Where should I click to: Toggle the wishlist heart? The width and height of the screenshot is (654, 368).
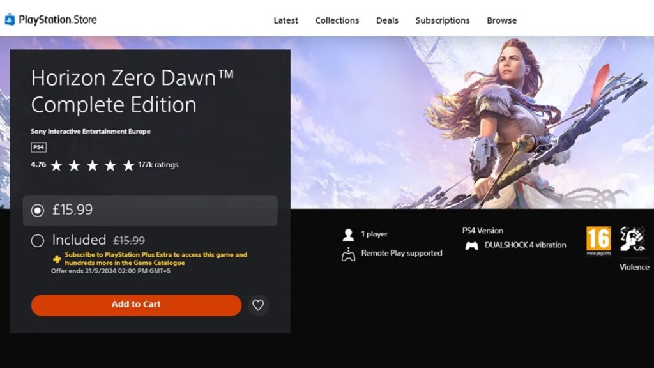tap(258, 305)
